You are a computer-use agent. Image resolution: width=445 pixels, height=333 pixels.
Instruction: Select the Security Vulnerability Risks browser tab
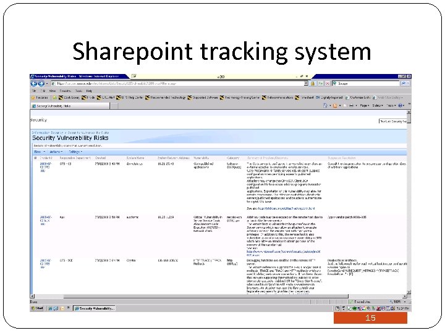70,106
